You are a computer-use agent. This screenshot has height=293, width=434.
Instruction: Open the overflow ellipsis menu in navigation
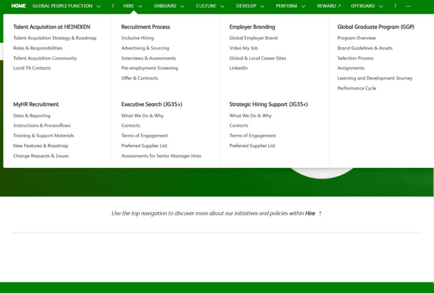[408, 6]
